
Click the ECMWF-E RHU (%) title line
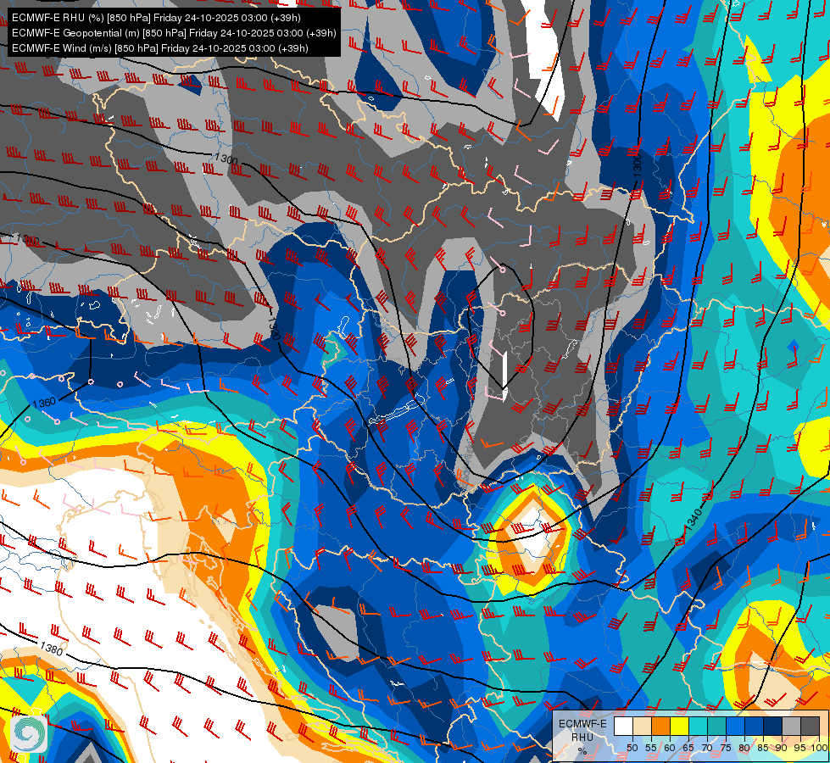click(x=156, y=18)
